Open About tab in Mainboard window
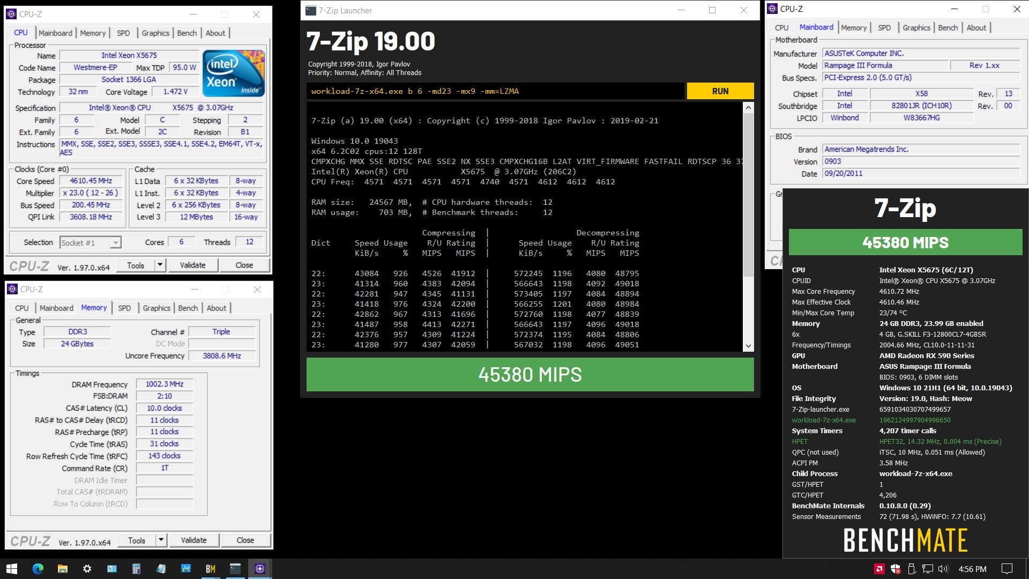 point(976,27)
